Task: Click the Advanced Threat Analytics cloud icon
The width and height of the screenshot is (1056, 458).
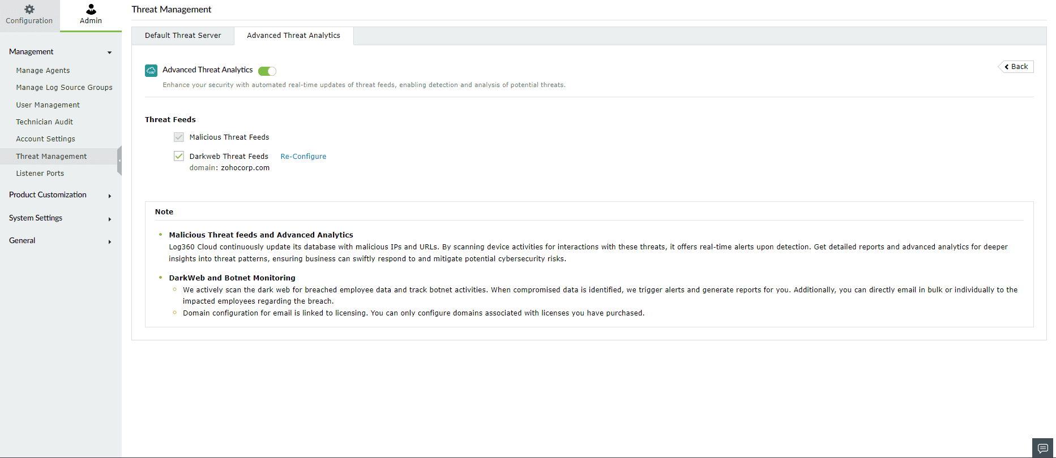Action: coord(151,70)
